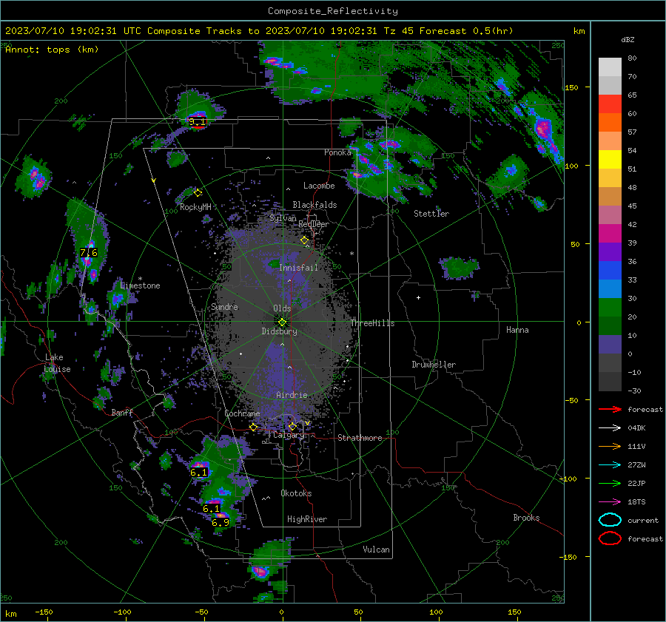
Task: Click the Strathmore town label
Action: 360,438
